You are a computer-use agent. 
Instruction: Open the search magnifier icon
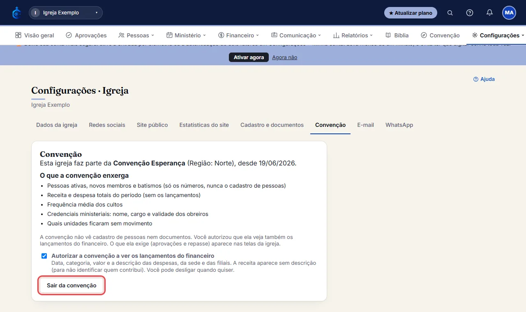(450, 13)
